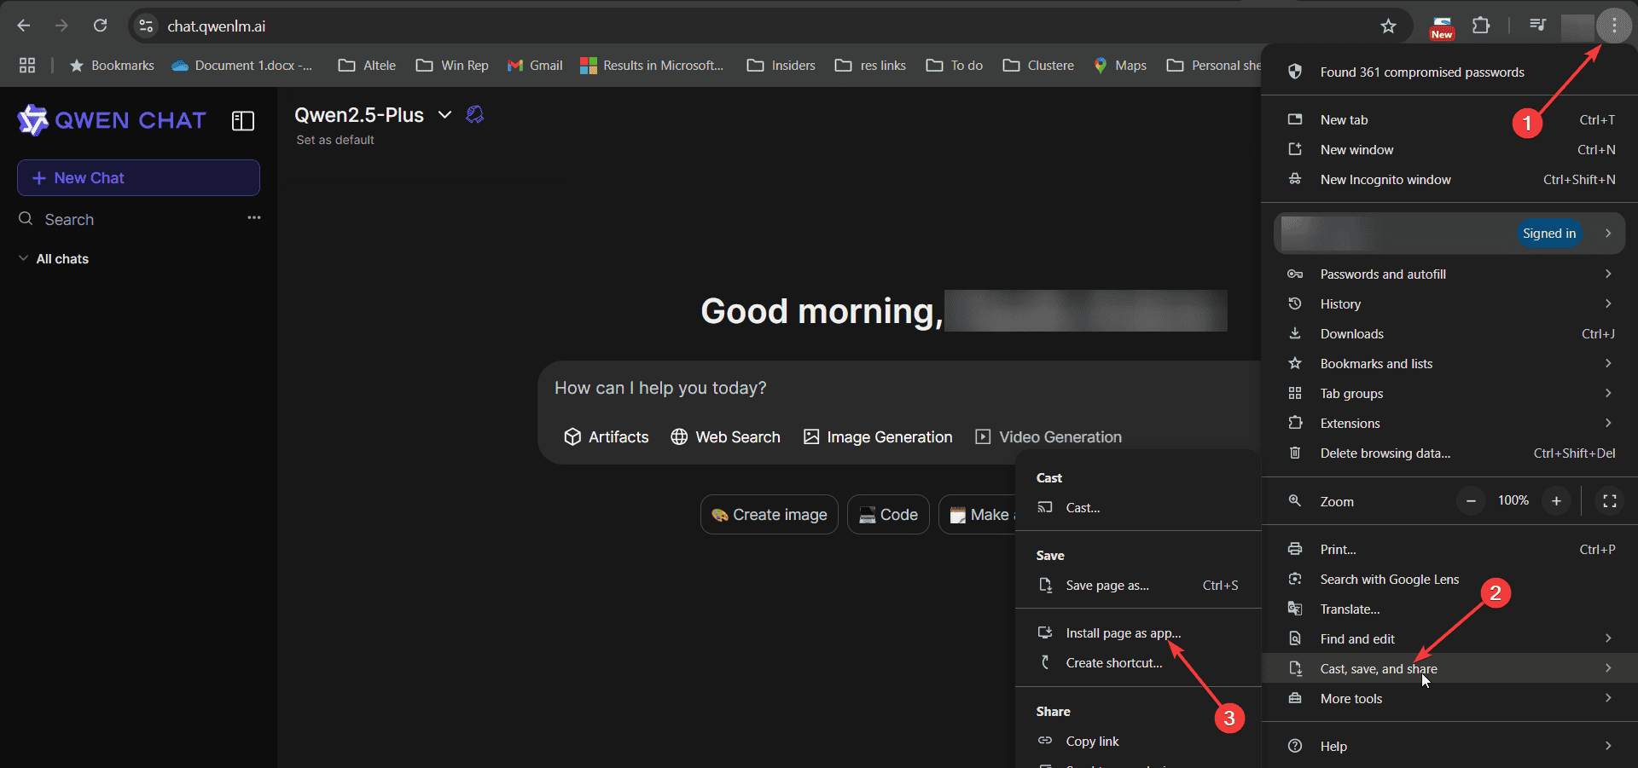
Task: Open the Gmail bookmark
Action: 535,66
